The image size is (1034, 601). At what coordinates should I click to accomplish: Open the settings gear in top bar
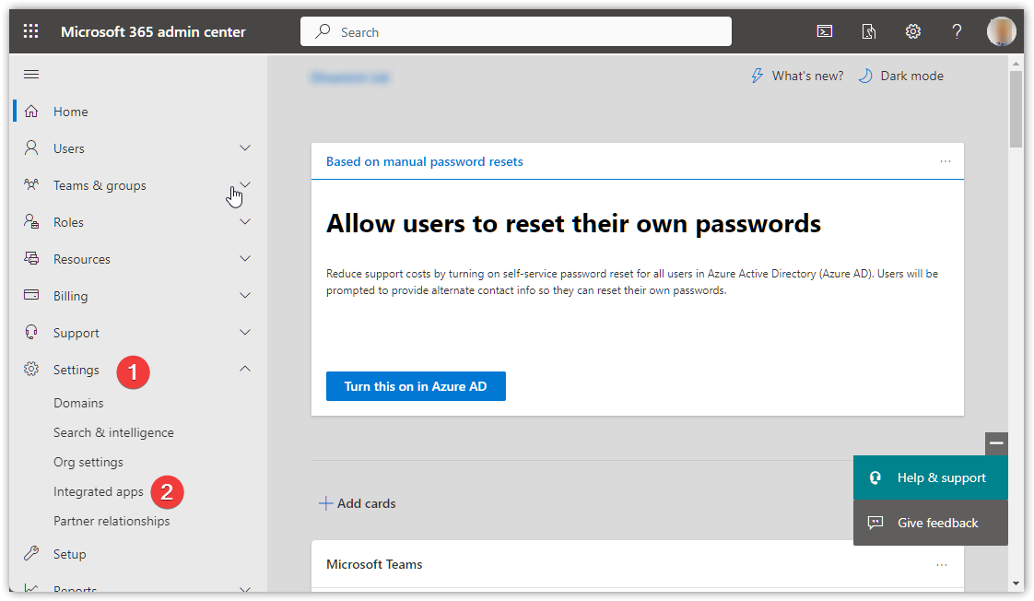pyautogui.click(x=912, y=31)
